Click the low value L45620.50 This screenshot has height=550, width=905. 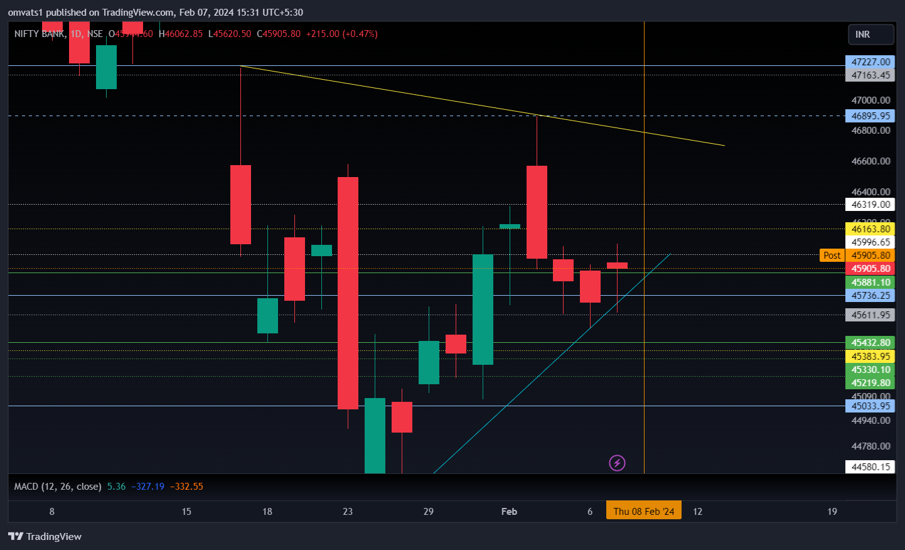[x=230, y=34]
